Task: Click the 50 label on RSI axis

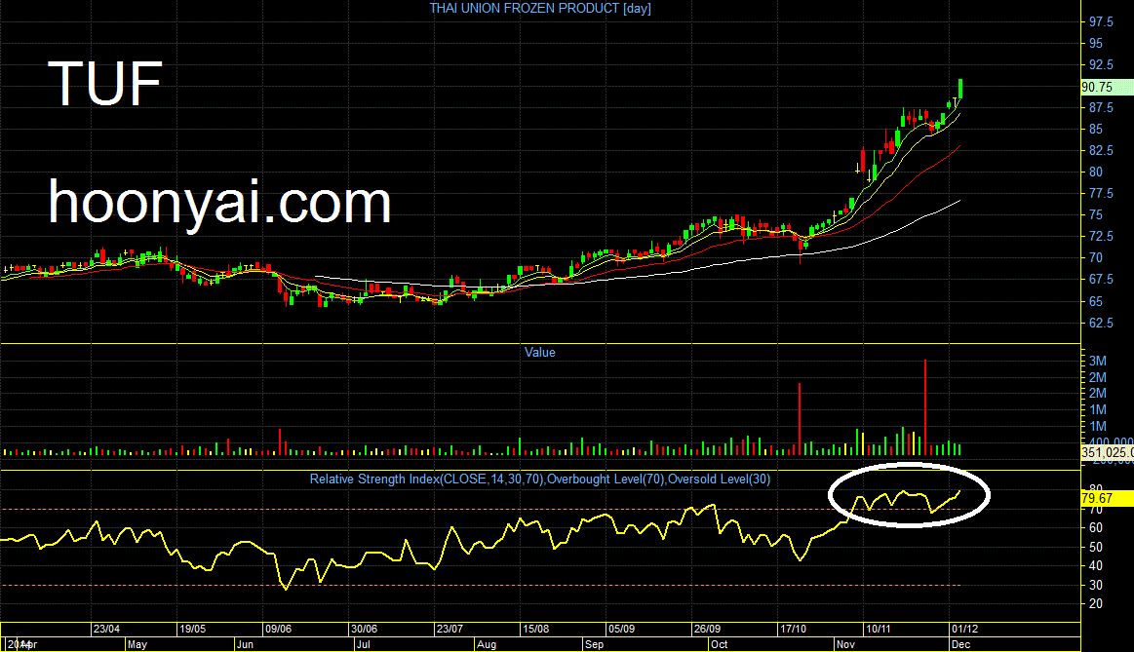Action: click(x=1096, y=547)
